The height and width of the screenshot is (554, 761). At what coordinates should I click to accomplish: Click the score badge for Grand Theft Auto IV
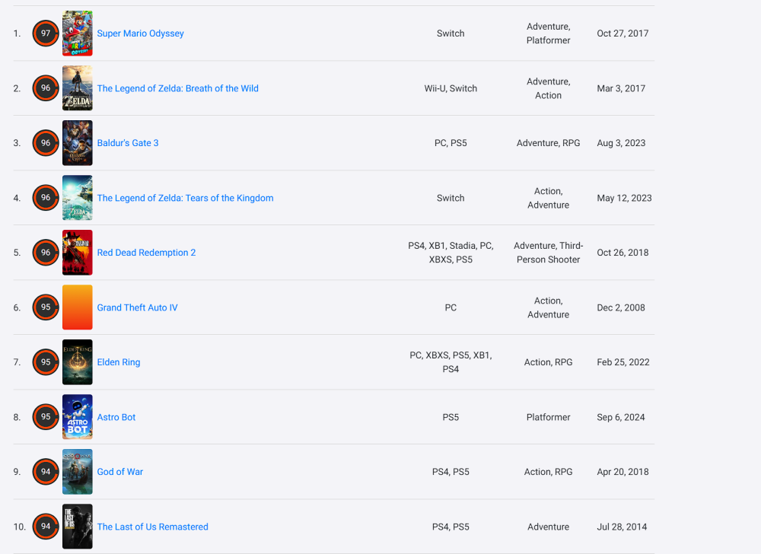tap(46, 307)
